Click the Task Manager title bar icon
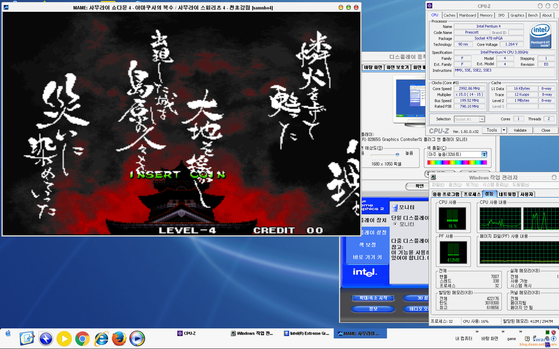Image resolution: width=559 pixels, height=349 pixels. click(433, 177)
